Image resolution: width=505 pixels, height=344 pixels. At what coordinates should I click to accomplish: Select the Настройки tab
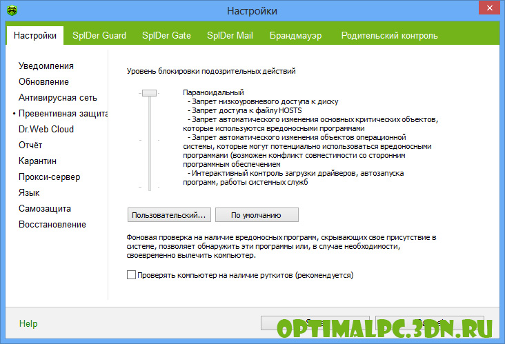pos(35,35)
